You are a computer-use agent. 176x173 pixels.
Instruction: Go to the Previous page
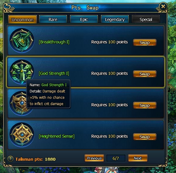click(x=94, y=158)
